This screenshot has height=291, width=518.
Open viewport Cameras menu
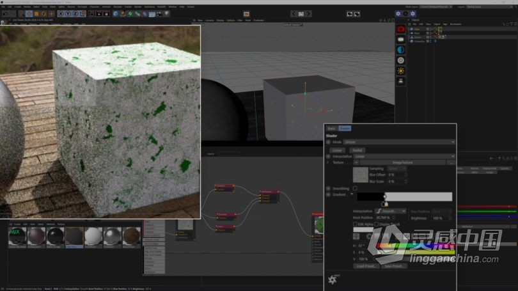(210, 20)
